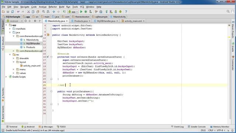This screenshot has height=133, width=236.
Task: Open the Build menu
Action: click(x=62, y=7)
